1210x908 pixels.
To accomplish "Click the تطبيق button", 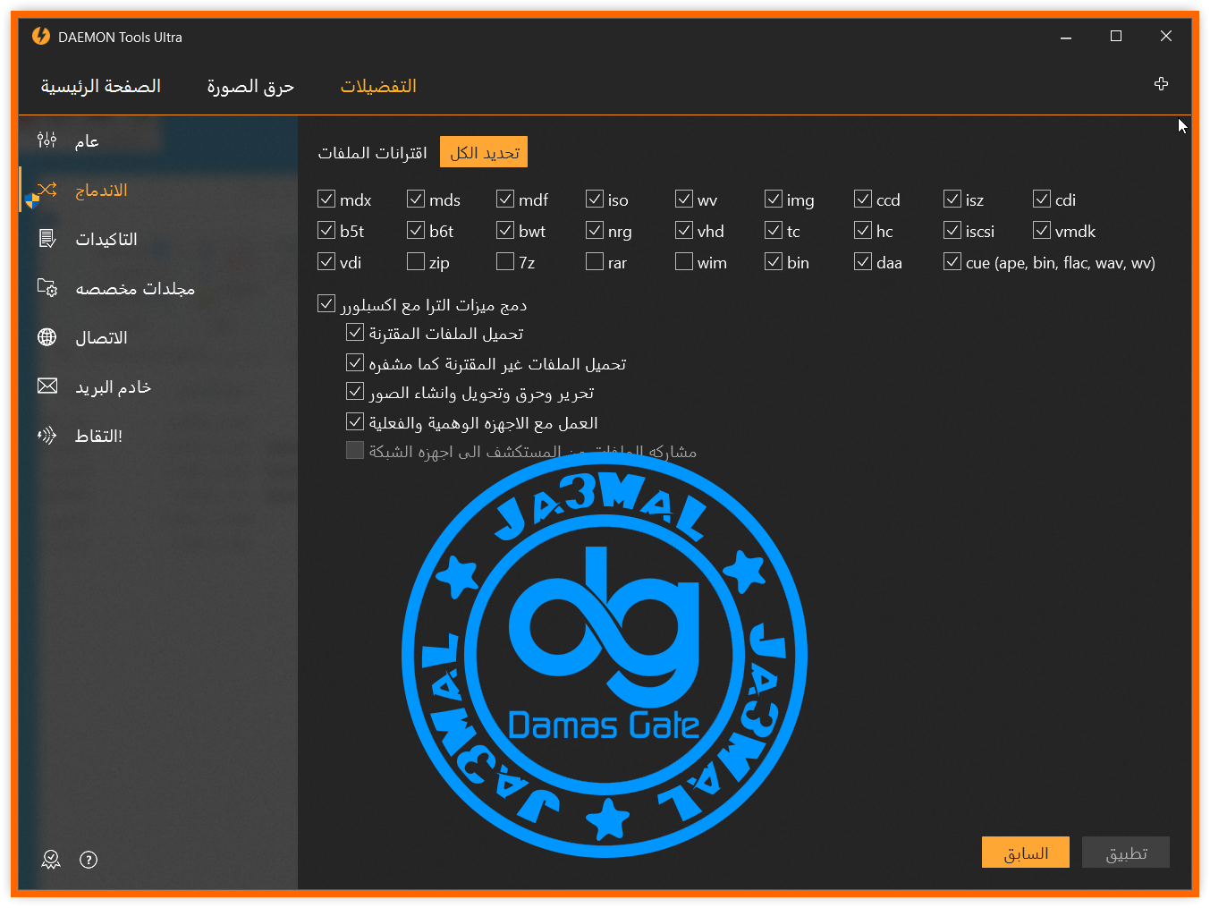I will click(x=1126, y=853).
